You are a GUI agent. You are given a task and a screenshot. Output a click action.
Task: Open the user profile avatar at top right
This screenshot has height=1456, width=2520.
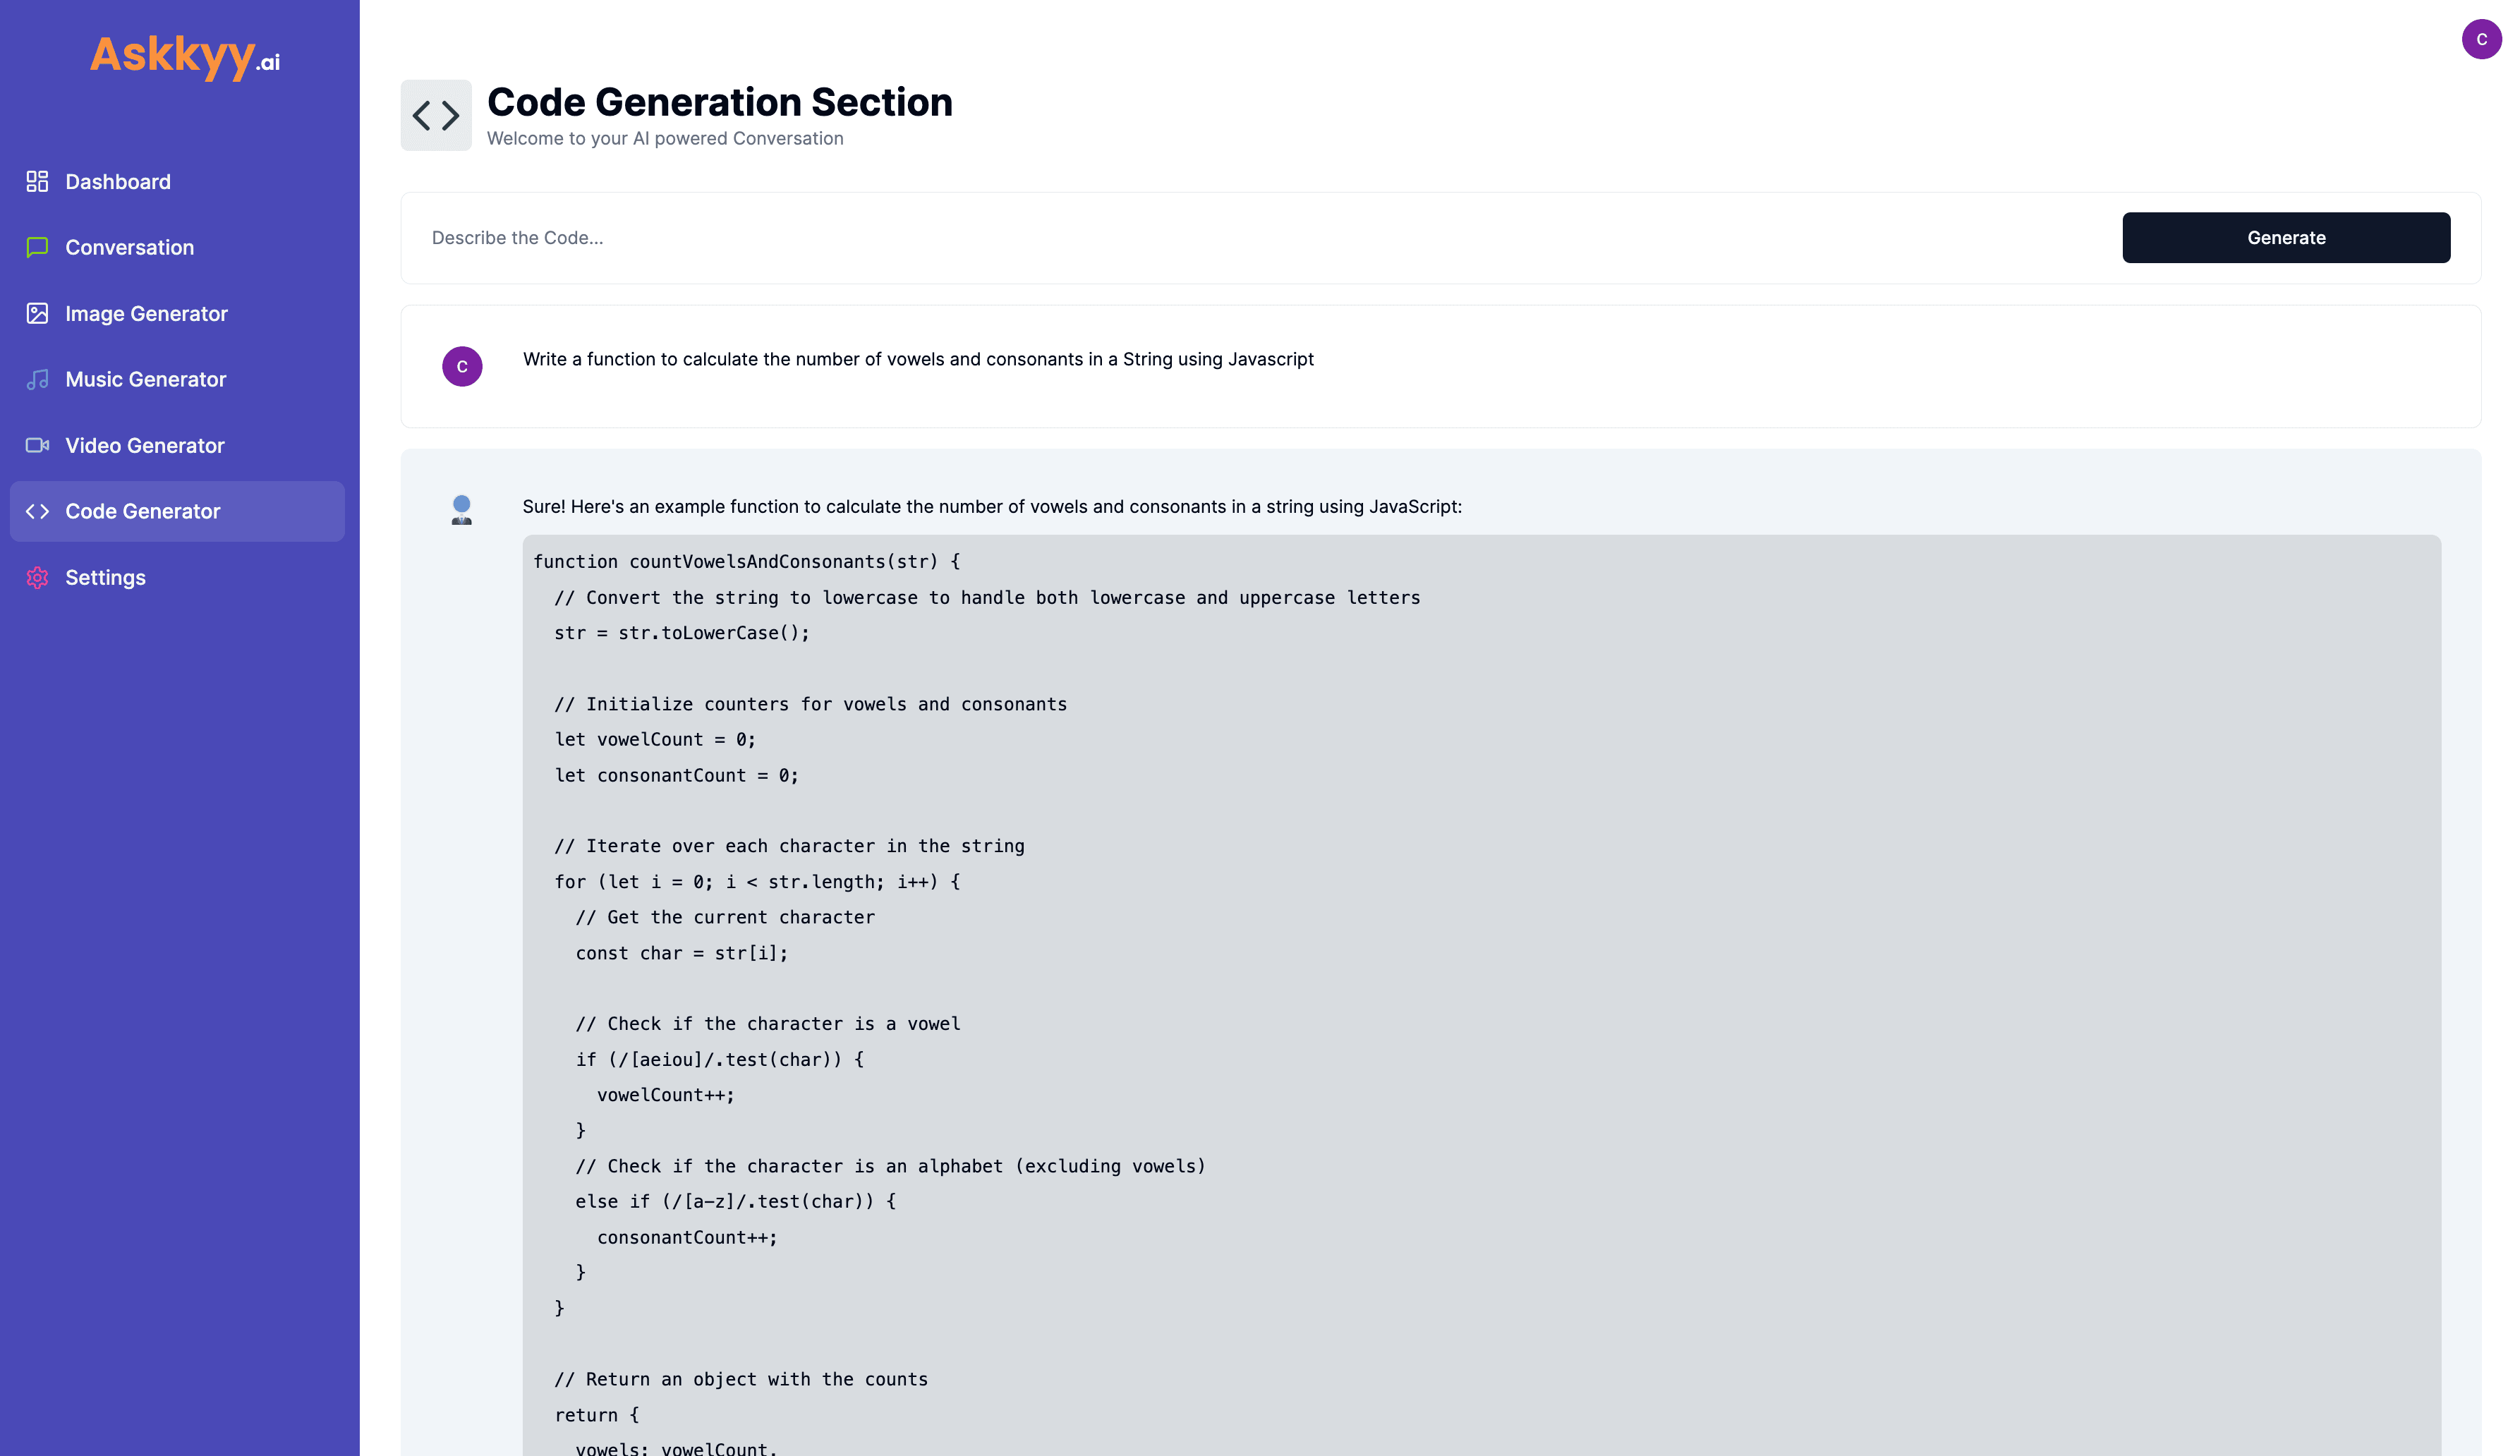pyautogui.click(x=2481, y=39)
